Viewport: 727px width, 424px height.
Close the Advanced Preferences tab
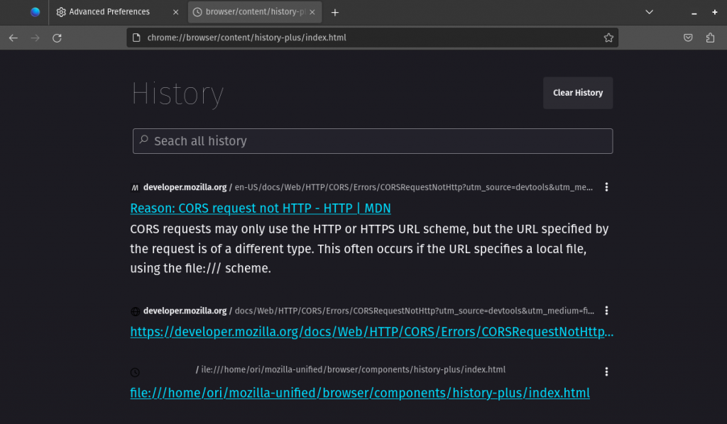[176, 13]
